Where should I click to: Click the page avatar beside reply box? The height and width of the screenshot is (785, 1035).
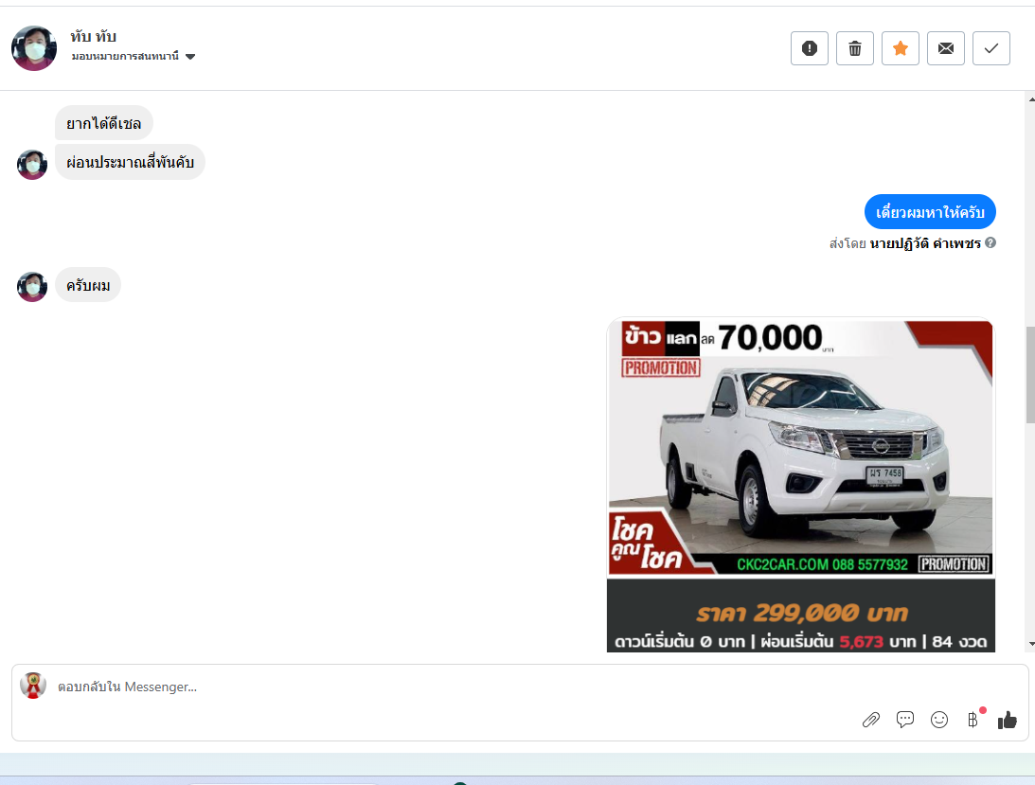point(33,686)
